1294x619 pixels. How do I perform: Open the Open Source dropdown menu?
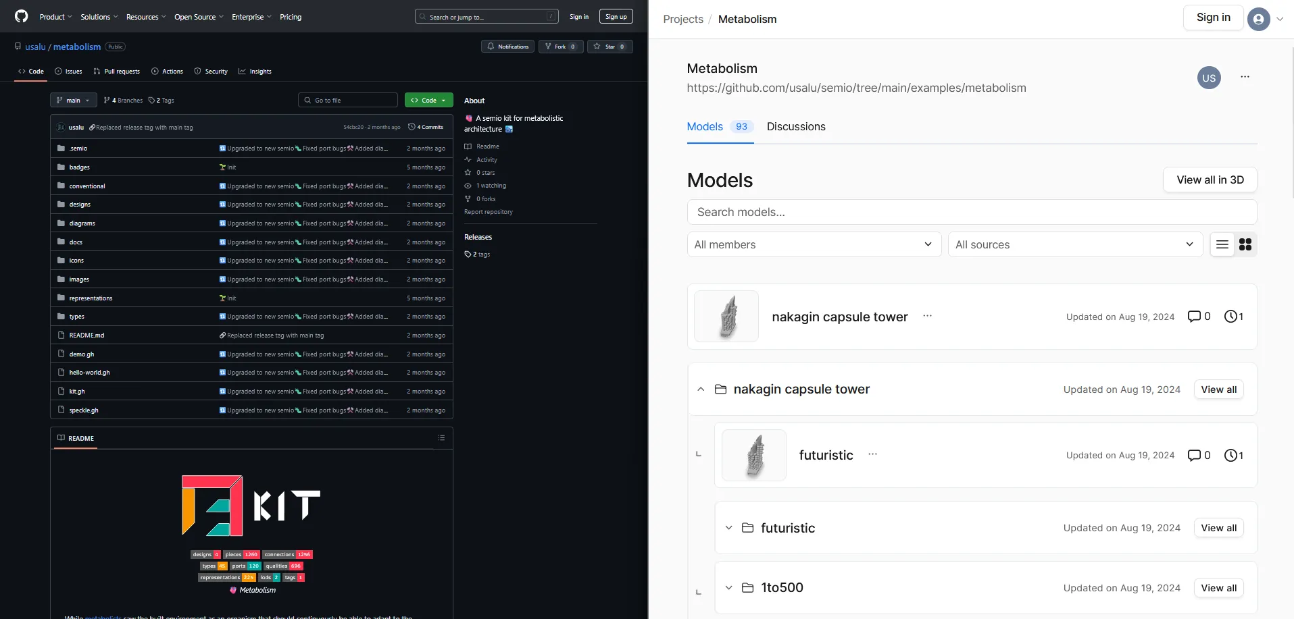click(199, 17)
